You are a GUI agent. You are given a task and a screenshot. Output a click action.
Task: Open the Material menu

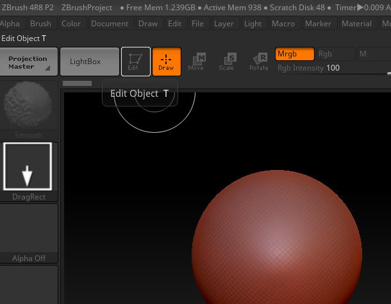(358, 24)
